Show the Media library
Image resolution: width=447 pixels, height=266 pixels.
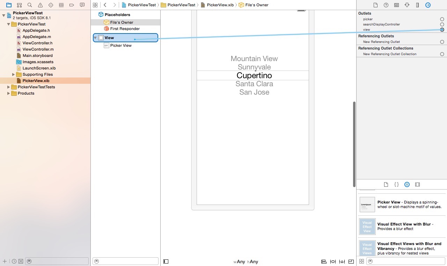pos(417,184)
